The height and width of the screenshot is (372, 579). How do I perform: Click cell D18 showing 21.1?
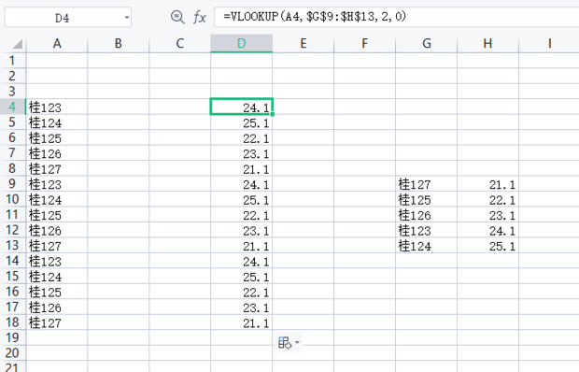(242, 322)
